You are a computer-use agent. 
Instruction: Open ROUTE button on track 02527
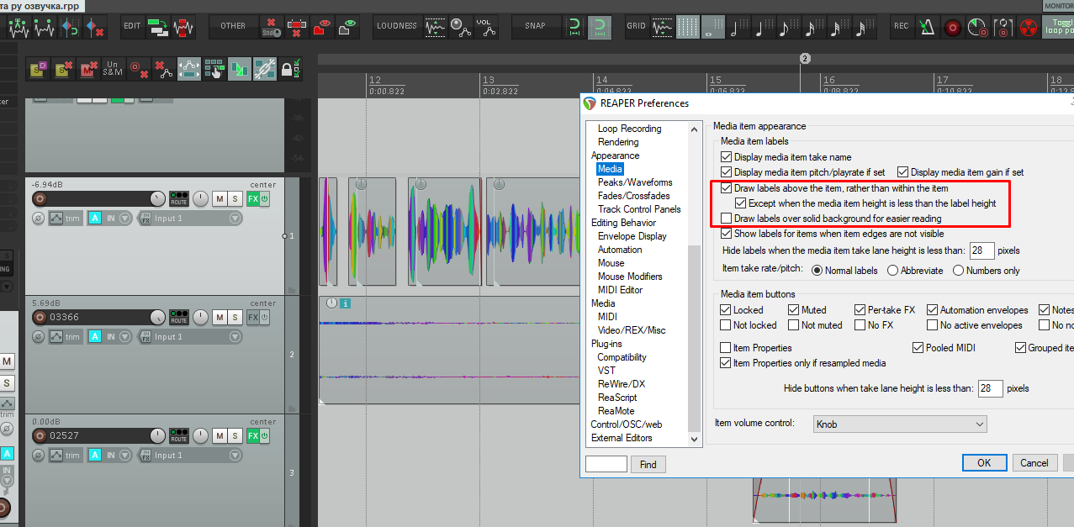pyautogui.click(x=178, y=435)
